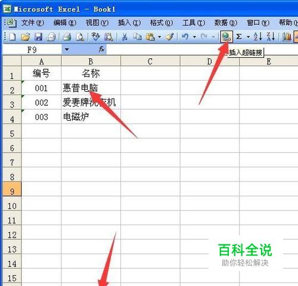Select cell containing 电磁炉
298x286 pixels.
pos(91,116)
